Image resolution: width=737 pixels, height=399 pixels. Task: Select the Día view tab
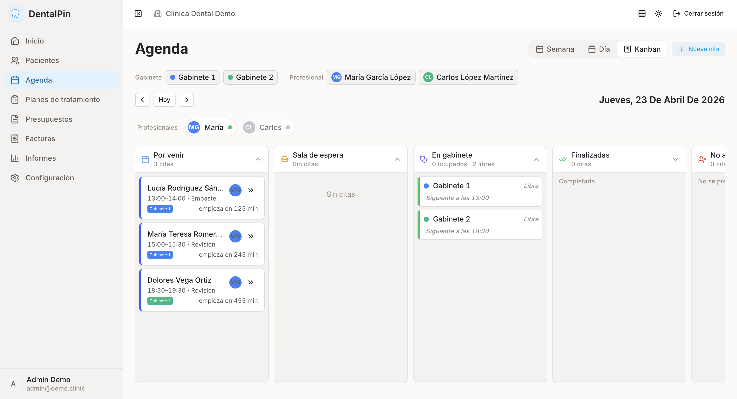tap(598, 49)
